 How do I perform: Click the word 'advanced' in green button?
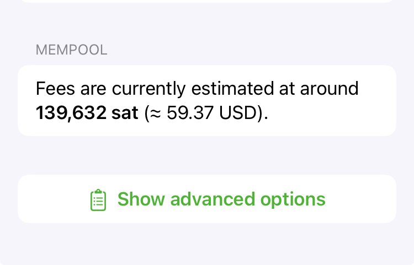[213, 199]
